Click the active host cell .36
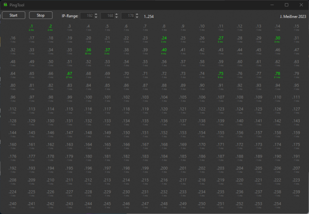This screenshot has width=309, height=214. coord(89,51)
